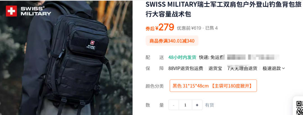Click the 7天无理由退货 guarantee item
Image resolution: width=303 pixels, height=115 pixels.
click(242, 68)
